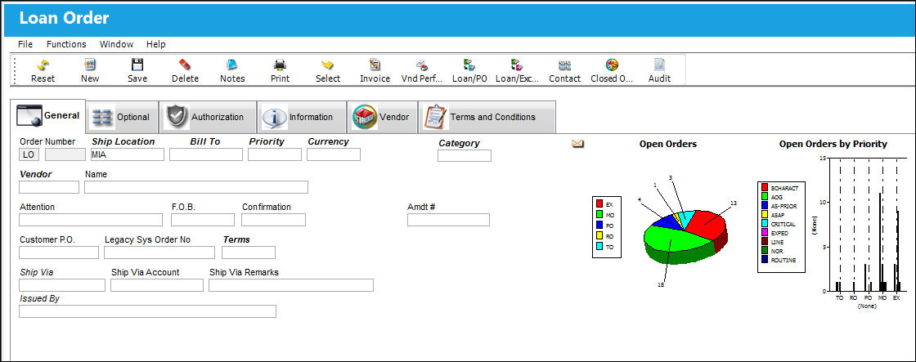Switch to the Authorization tab
The width and height of the screenshot is (916, 362).
(208, 117)
